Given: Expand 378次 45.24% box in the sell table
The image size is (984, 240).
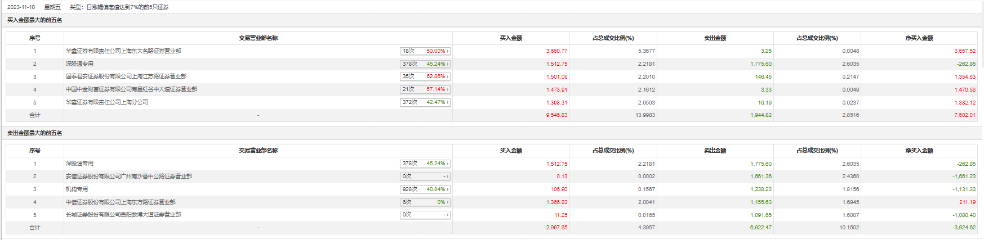Looking at the screenshot, I should tap(425, 164).
